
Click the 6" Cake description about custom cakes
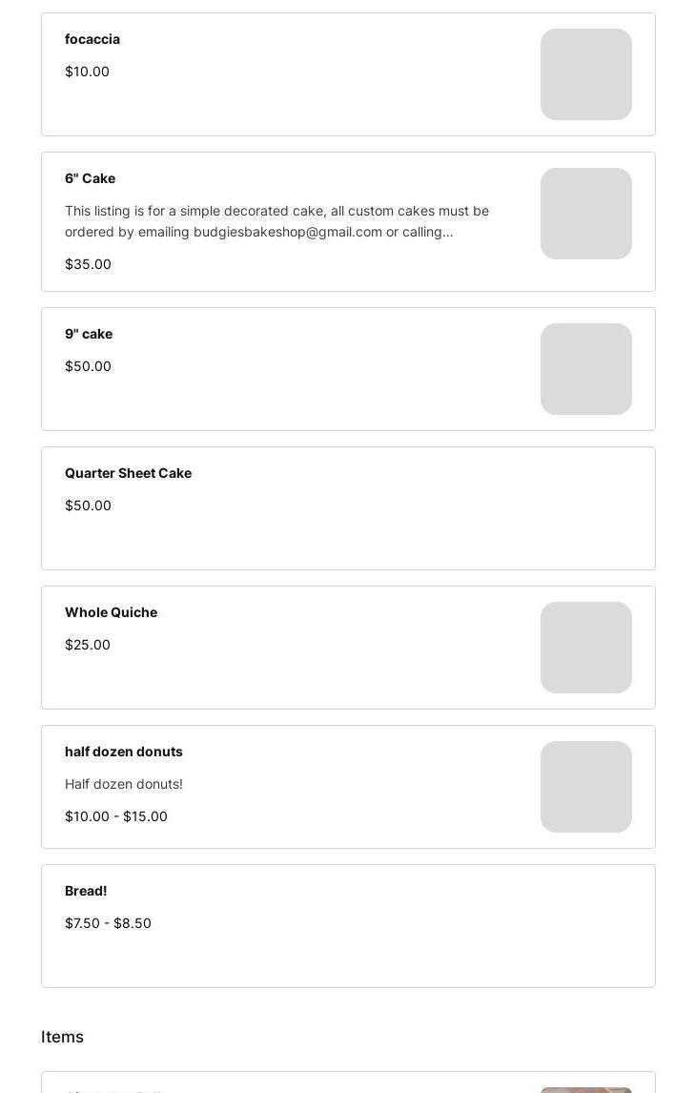pos(276,221)
